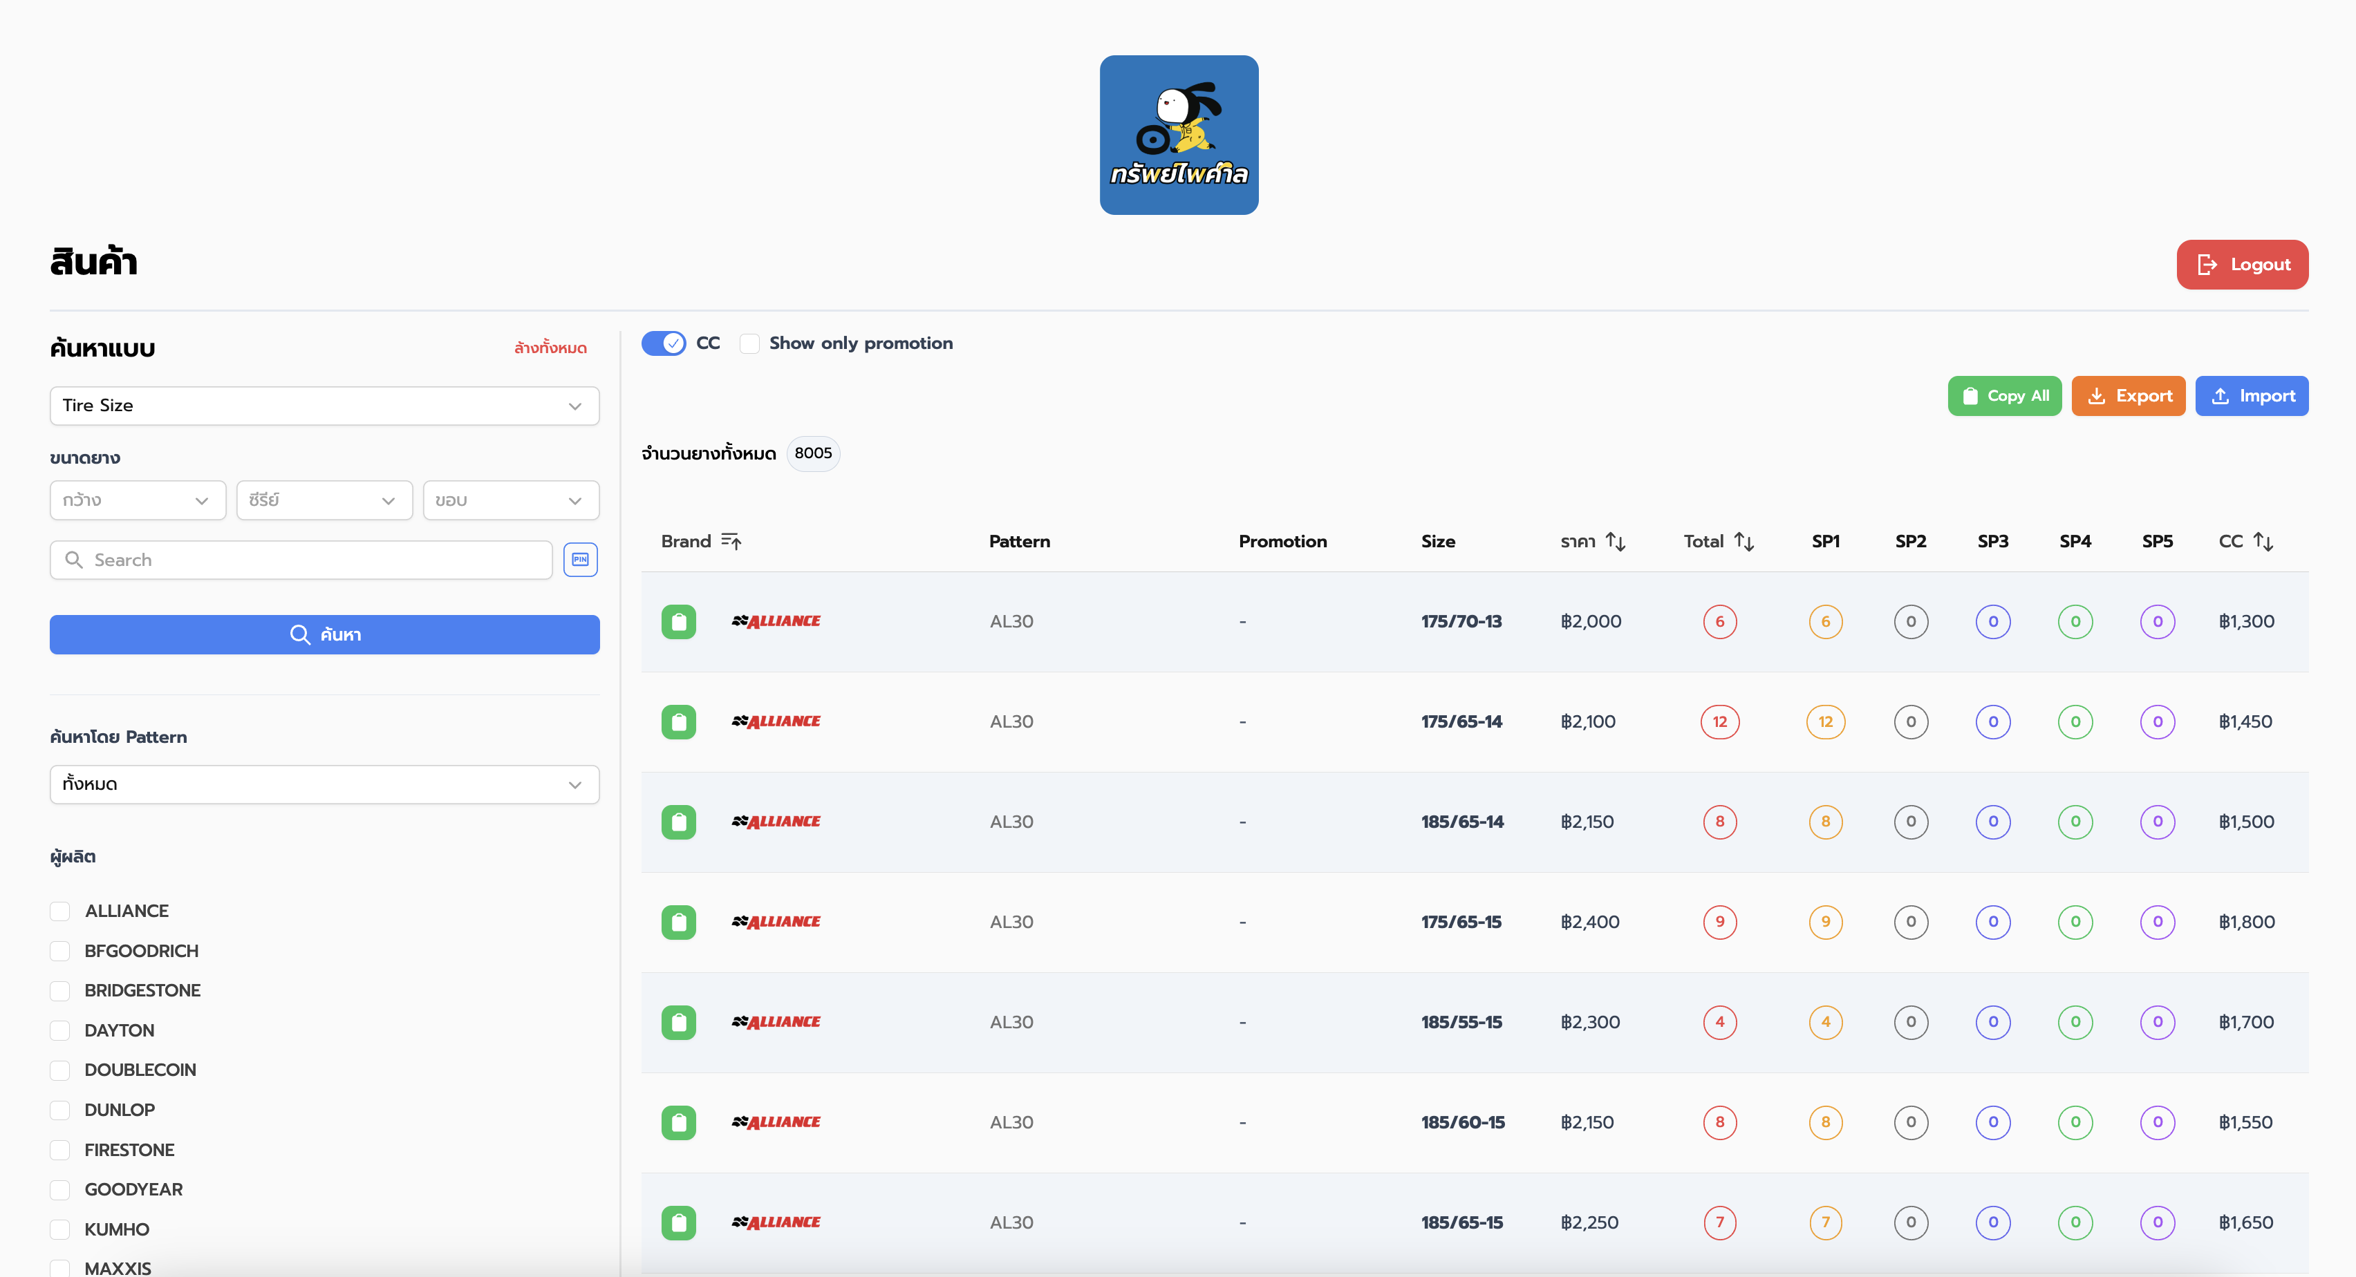Click the Logout button
2356x1277 pixels.
(x=2242, y=264)
